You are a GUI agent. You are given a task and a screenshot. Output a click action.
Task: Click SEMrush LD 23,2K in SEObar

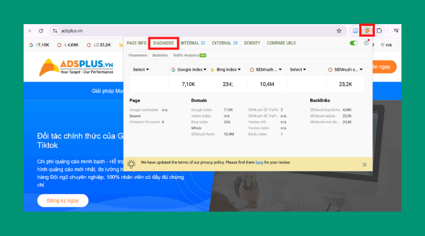[99, 45]
